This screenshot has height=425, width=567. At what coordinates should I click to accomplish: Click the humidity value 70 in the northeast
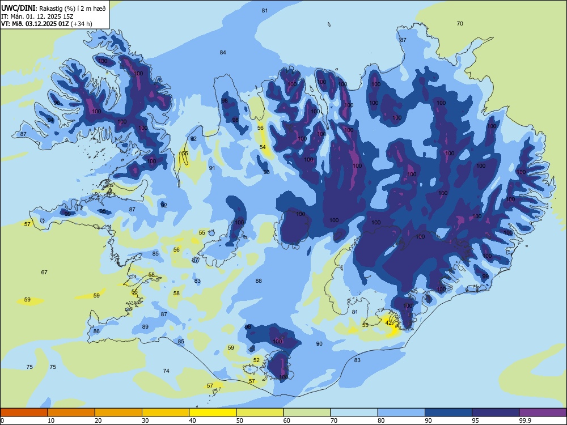click(x=460, y=23)
